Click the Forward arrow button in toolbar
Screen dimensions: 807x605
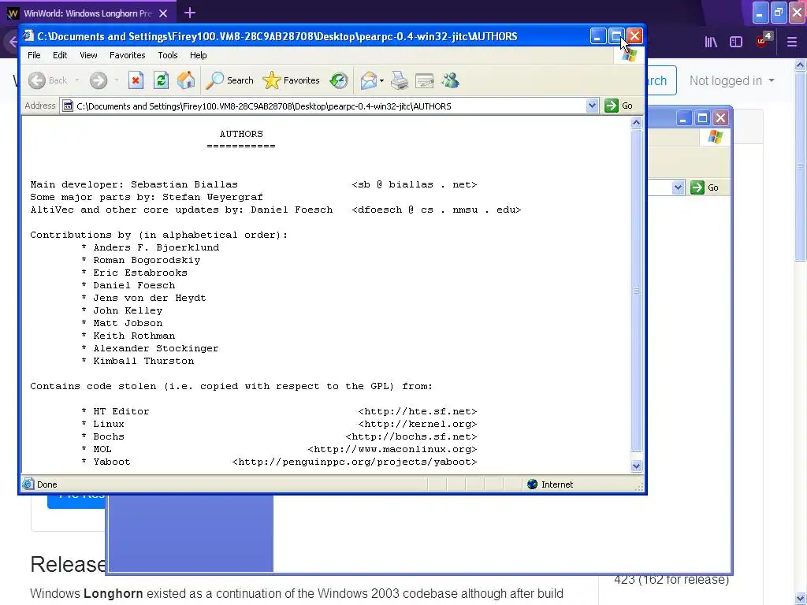(x=99, y=80)
